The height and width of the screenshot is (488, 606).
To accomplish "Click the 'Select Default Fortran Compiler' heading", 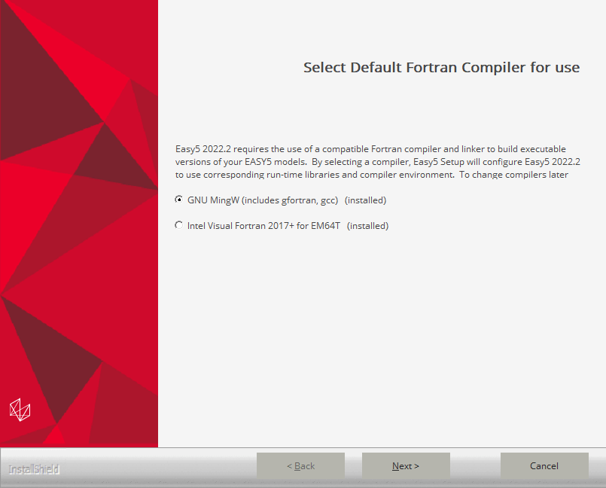I will coord(441,68).
